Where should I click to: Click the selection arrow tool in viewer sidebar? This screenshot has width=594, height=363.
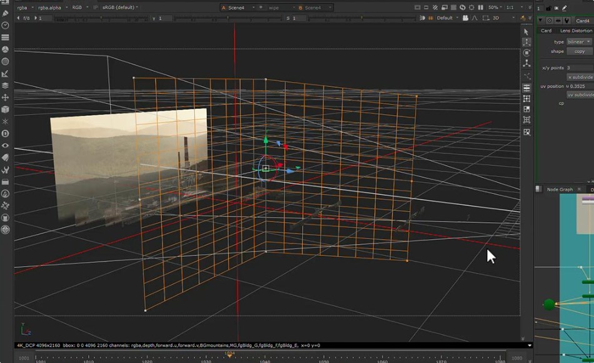pos(526,31)
